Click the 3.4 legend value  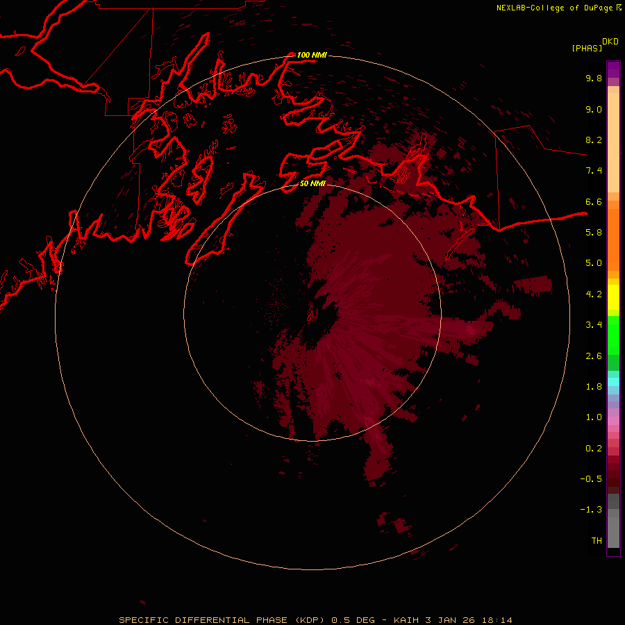(x=594, y=325)
